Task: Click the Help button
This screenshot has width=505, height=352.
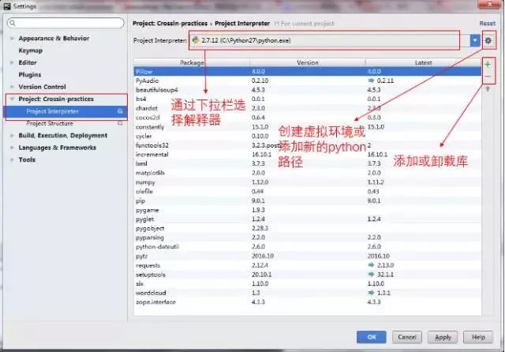Action: tap(478, 337)
